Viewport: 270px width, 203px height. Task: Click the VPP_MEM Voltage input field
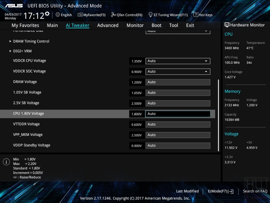pyautogui.click(x=178, y=135)
